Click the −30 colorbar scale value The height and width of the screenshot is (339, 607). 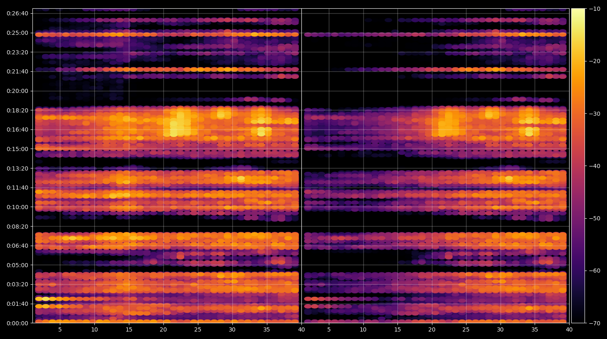[x=595, y=114]
